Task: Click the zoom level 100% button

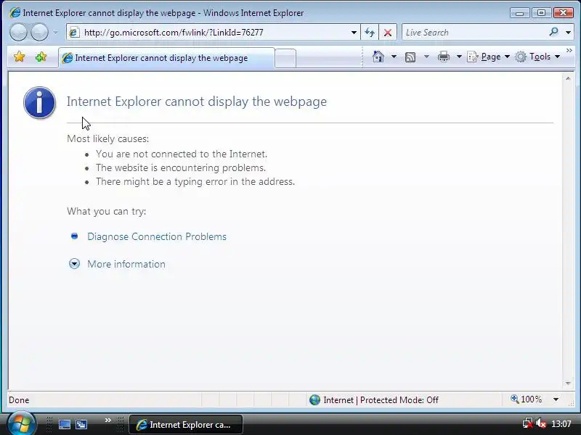Action: tap(526, 399)
